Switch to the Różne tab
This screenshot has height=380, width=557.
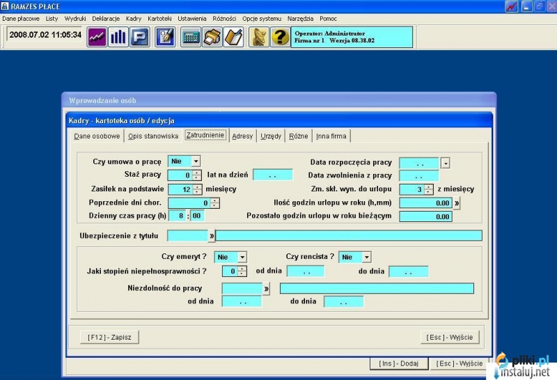click(299, 136)
